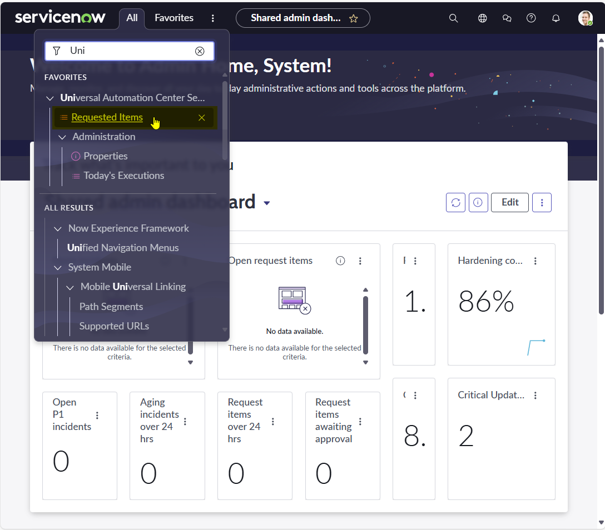Click the filter funnel icon
The width and height of the screenshot is (605, 530).
[x=56, y=51]
